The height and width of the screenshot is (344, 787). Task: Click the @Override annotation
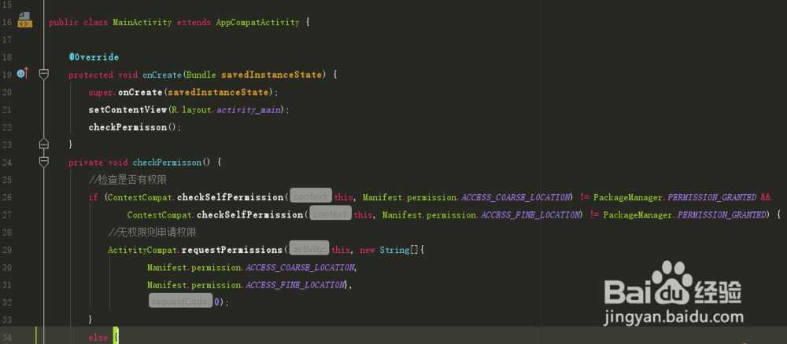coord(94,57)
